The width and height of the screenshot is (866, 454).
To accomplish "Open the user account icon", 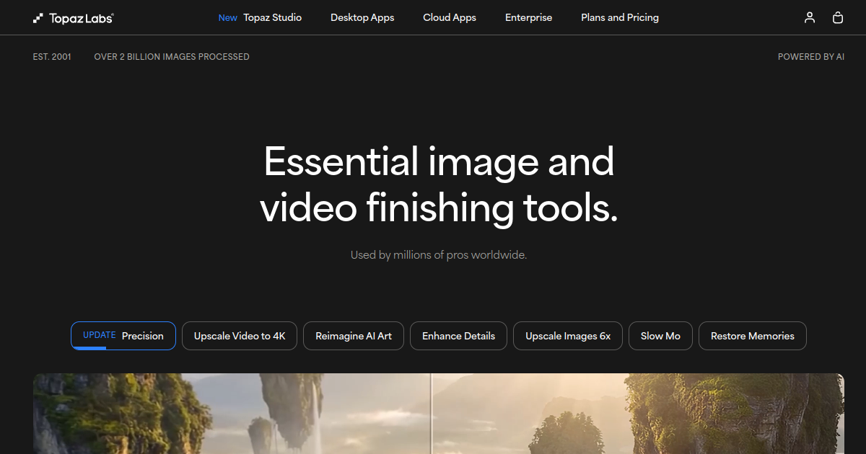I will click(810, 18).
